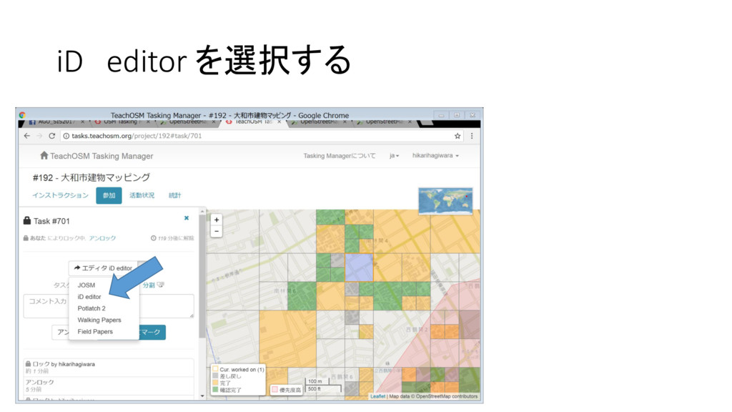Viewport: 732px width, 412px height.
Task: Click the Leaflet attribution link
Action: (377, 396)
